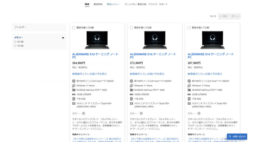253x142 pixels.
Task: Select the gray color swatch on the 272,980円 card
Action: (141, 113)
